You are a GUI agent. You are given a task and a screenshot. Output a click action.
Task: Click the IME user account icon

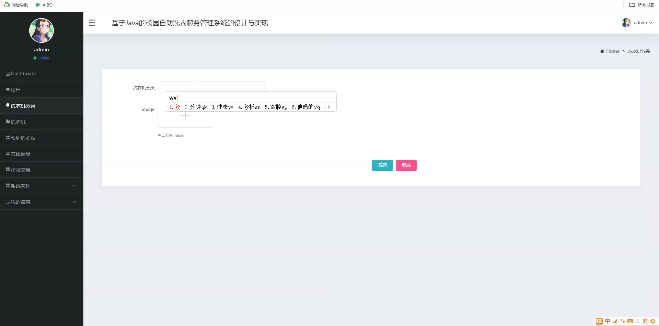(638, 321)
